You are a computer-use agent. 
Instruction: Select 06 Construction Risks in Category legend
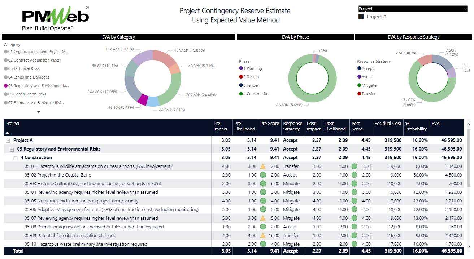click(27, 94)
